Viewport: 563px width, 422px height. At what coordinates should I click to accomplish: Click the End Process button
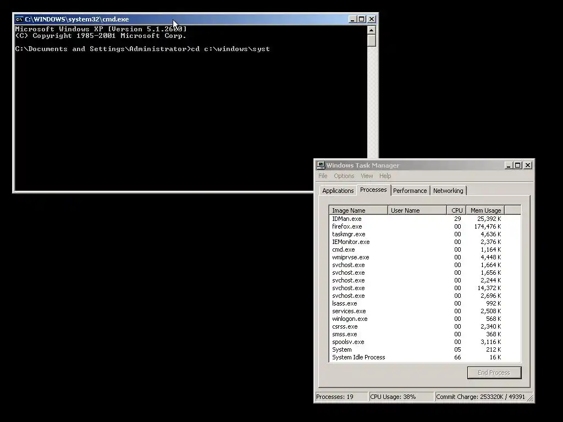pos(494,373)
